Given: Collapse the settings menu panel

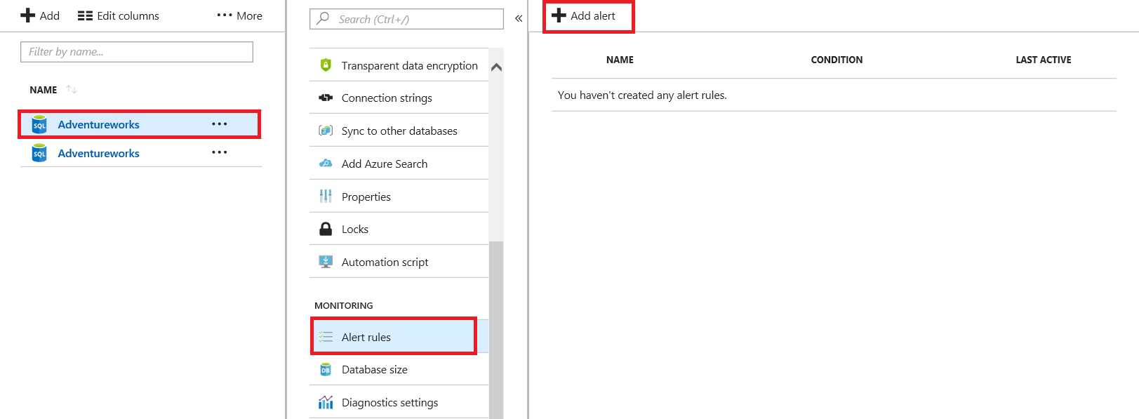Looking at the screenshot, I should [519, 18].
